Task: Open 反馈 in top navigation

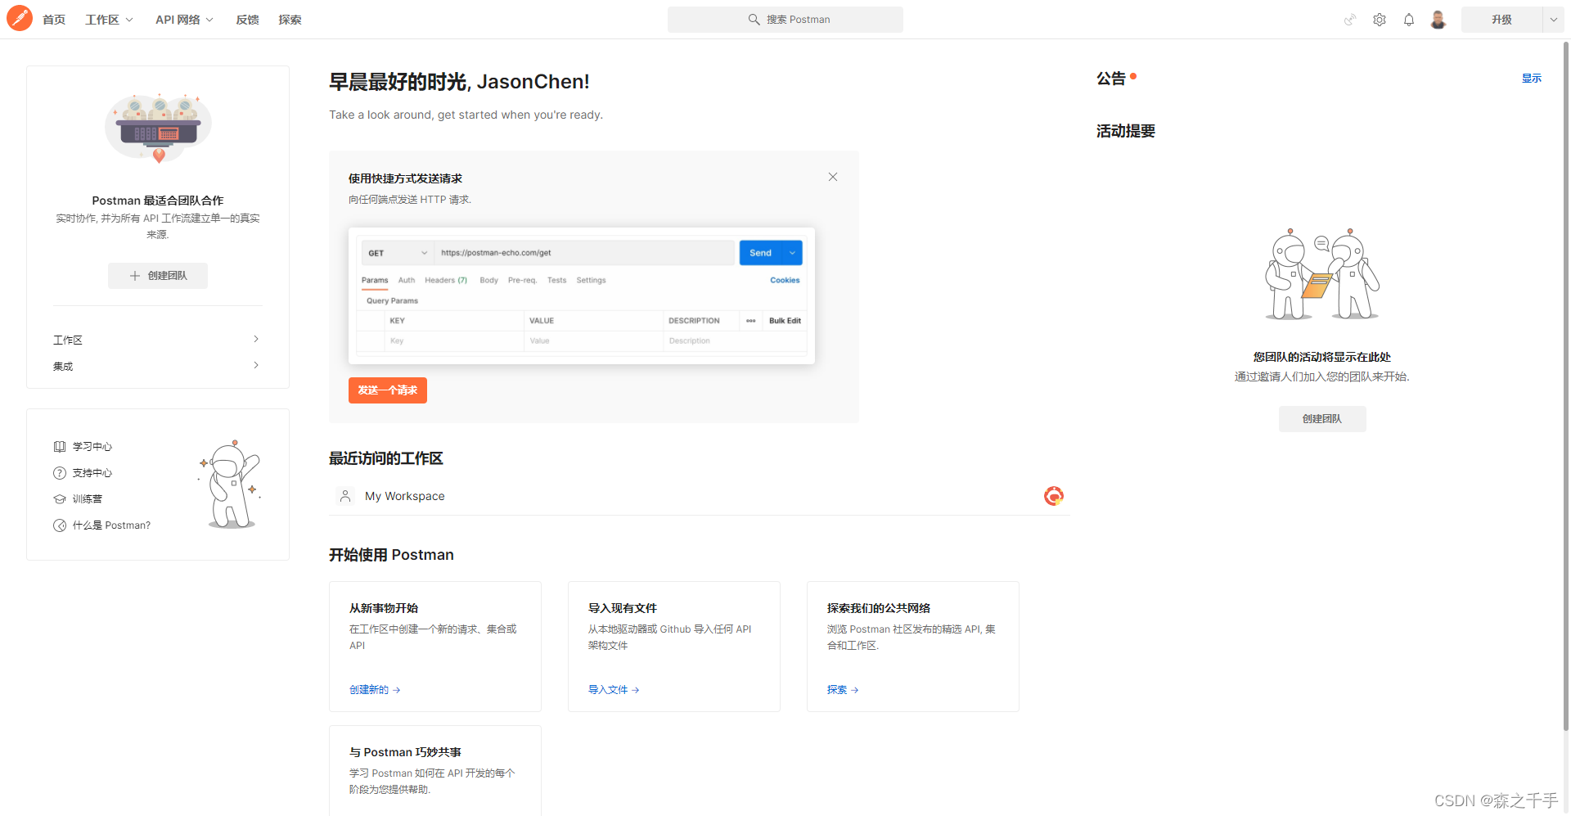Action: (x=248, y=20)
